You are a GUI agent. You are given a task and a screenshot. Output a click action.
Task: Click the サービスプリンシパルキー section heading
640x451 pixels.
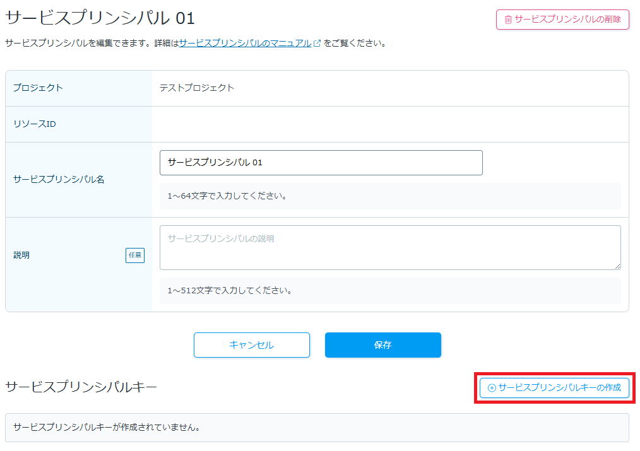coord(81,387)
